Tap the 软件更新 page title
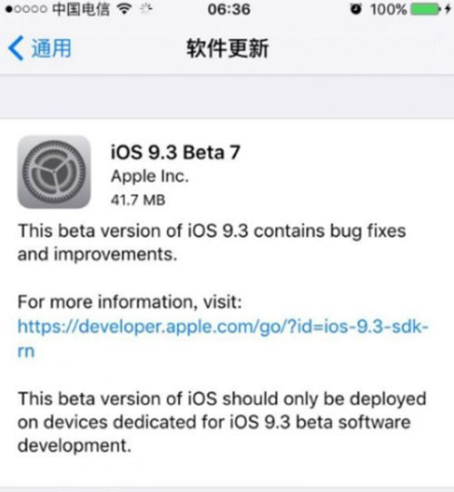Viewport: 454px width, 492px height. [x=228, y=48]
